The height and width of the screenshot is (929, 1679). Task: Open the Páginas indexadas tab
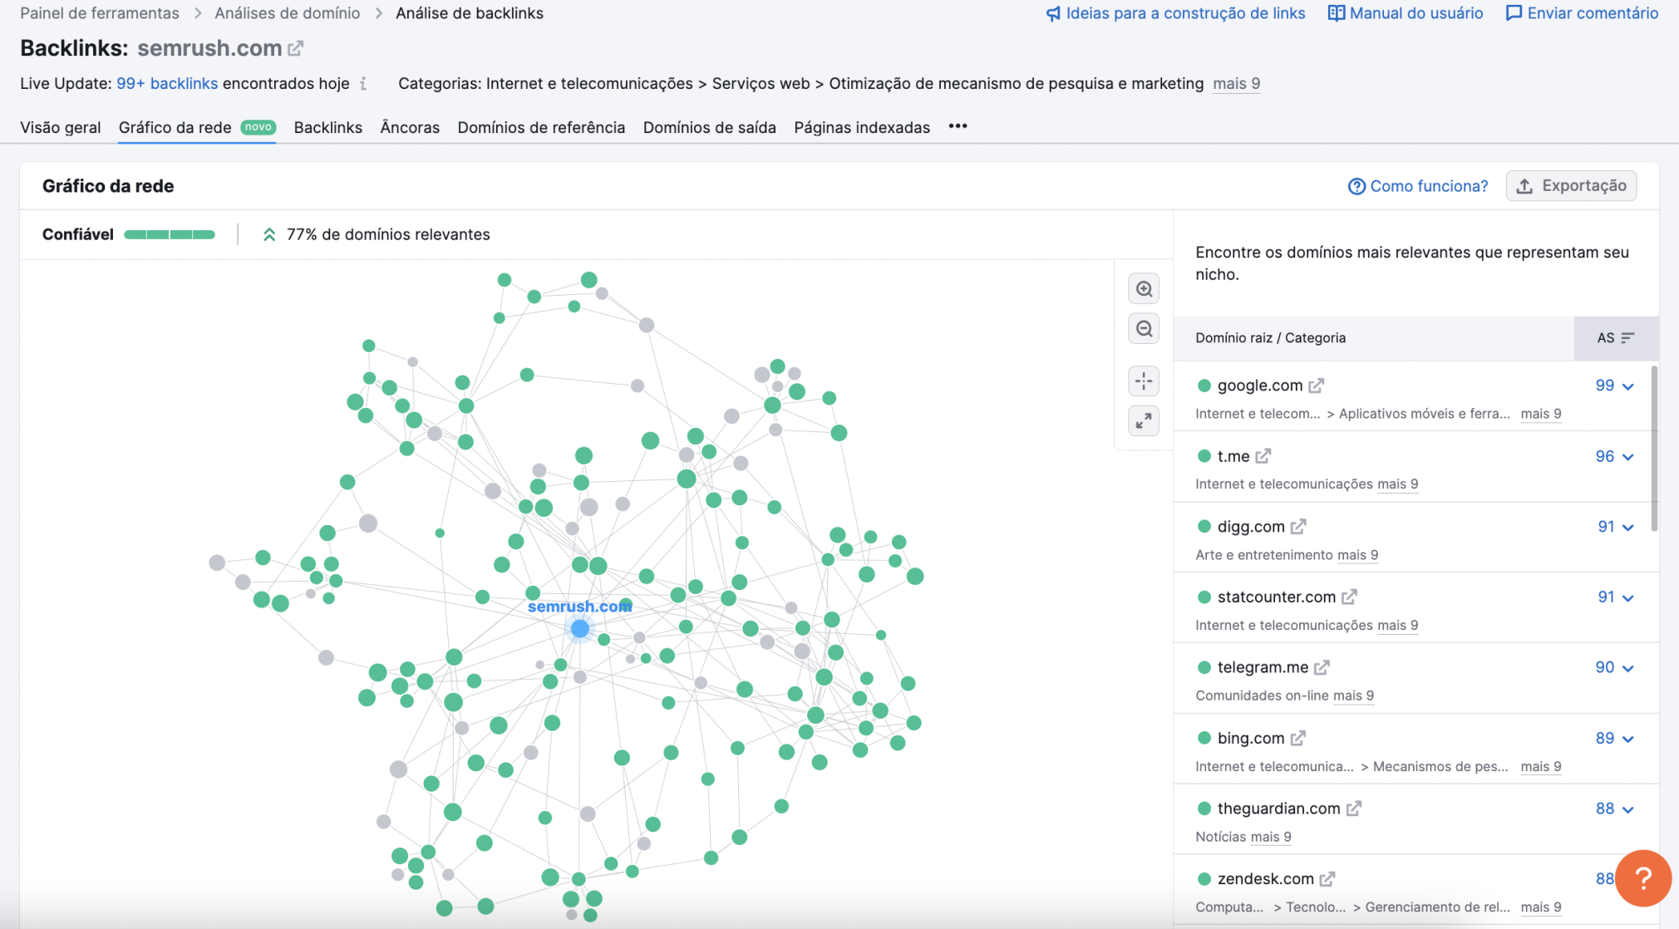coord(862,127)
